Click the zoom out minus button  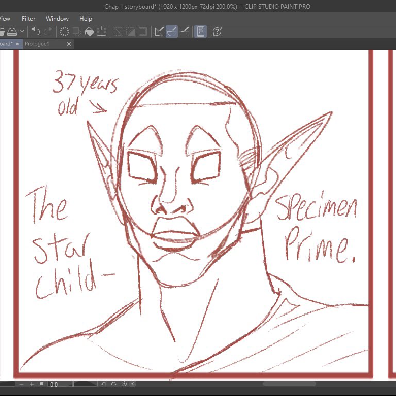(x=22, y=384)
